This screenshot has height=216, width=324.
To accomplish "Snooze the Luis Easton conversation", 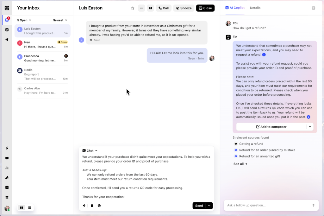I will [x=184, y=8].
